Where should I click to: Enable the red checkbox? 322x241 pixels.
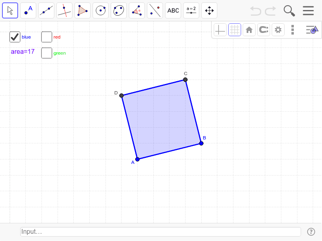click(x=46, y=37)
